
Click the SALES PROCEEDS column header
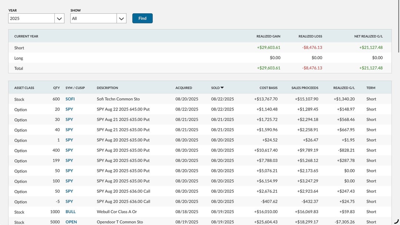pyautogui.click(x=304, y=88)
